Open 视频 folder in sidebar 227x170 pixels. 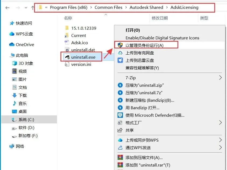pyautogui.click(x=23, y=71)
